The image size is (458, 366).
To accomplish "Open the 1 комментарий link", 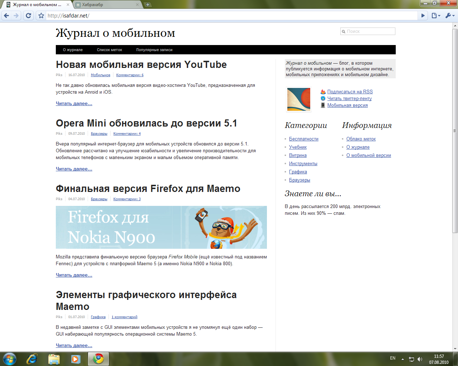I will pos(125,317).
